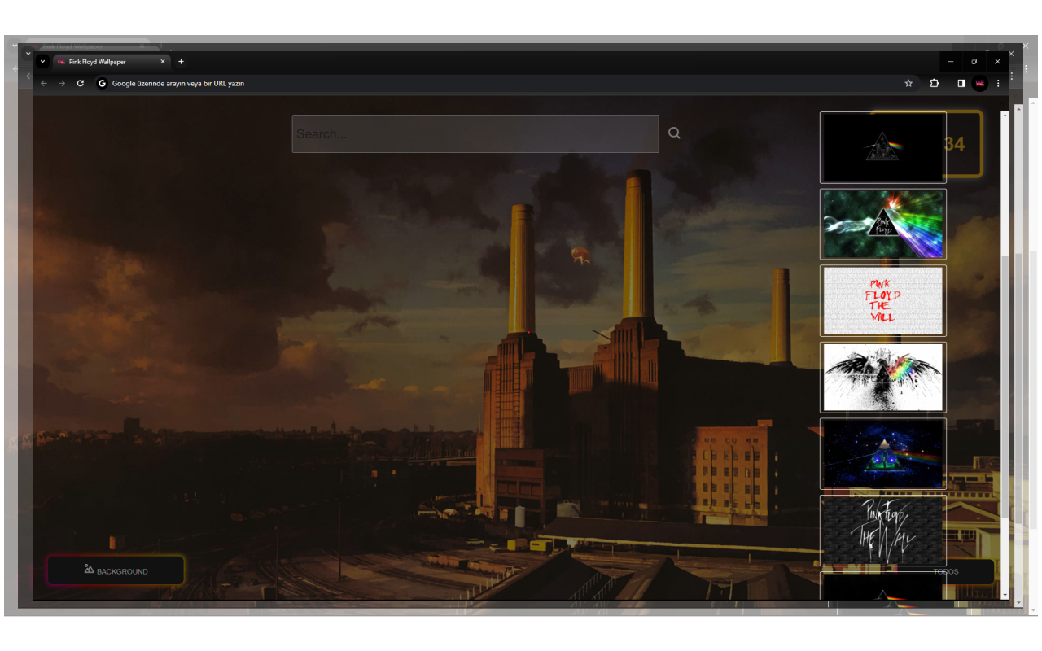This screenshot has height=651, width=1042.
Task: Open Chrome's three-dot menu
Action: 998,83
